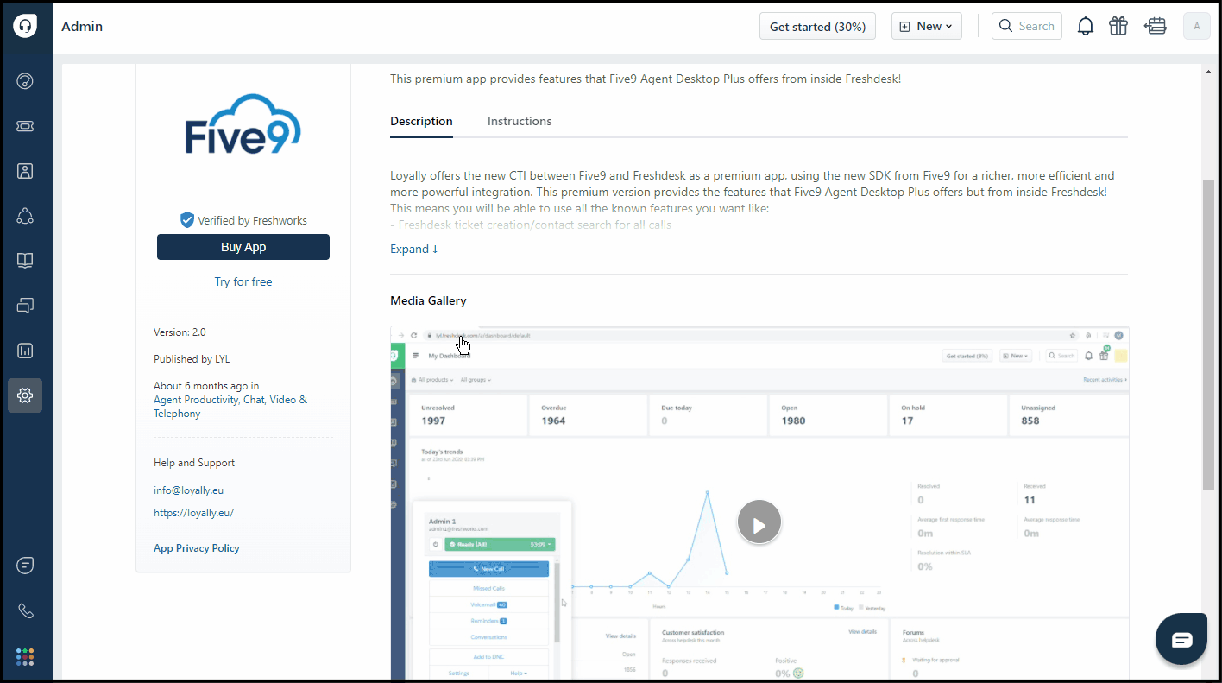Screen dimensions: 1222x683
Task: Click the vertical page scrollbar thumb
Action: point(1208,335)
